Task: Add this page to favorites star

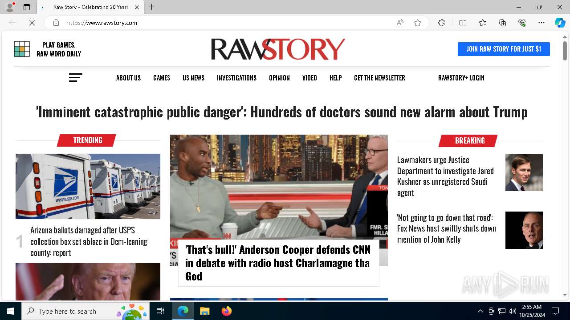Action: click(x=418, y=23)
